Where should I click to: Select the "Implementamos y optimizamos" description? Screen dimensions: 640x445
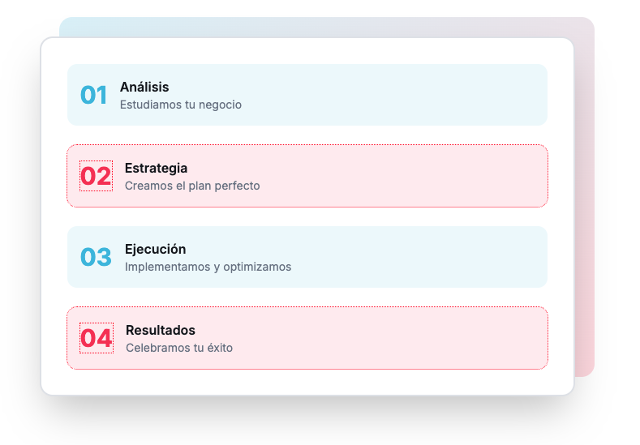tap(208, 267)
